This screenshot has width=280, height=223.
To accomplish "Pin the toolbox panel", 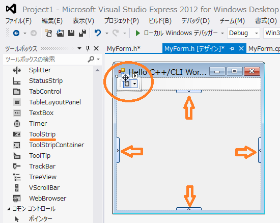I will pos(88,48).
